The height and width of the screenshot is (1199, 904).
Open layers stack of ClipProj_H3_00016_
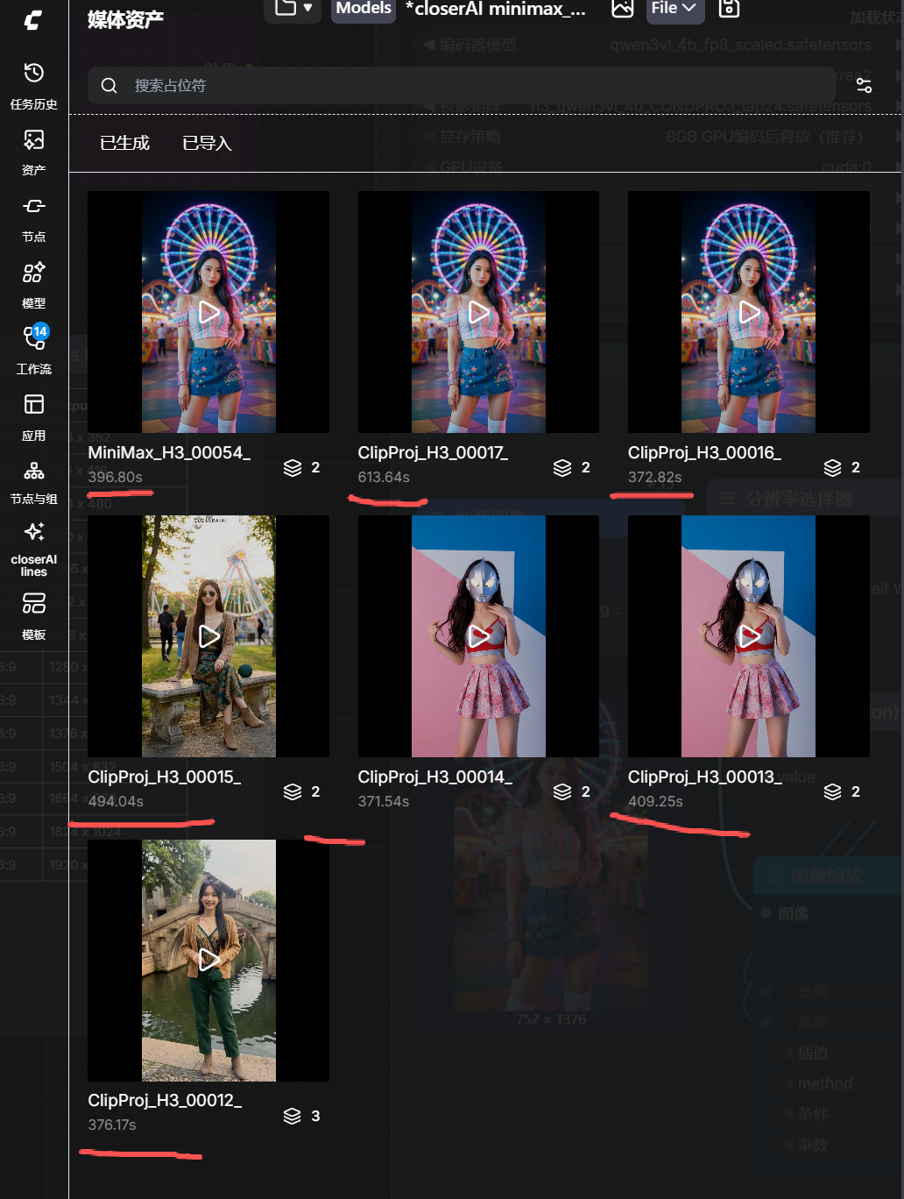(842, 468)
